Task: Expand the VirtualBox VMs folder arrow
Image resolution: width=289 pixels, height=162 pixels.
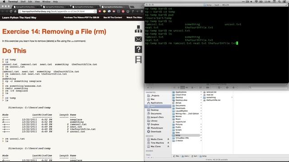Action: coord(201,138)
